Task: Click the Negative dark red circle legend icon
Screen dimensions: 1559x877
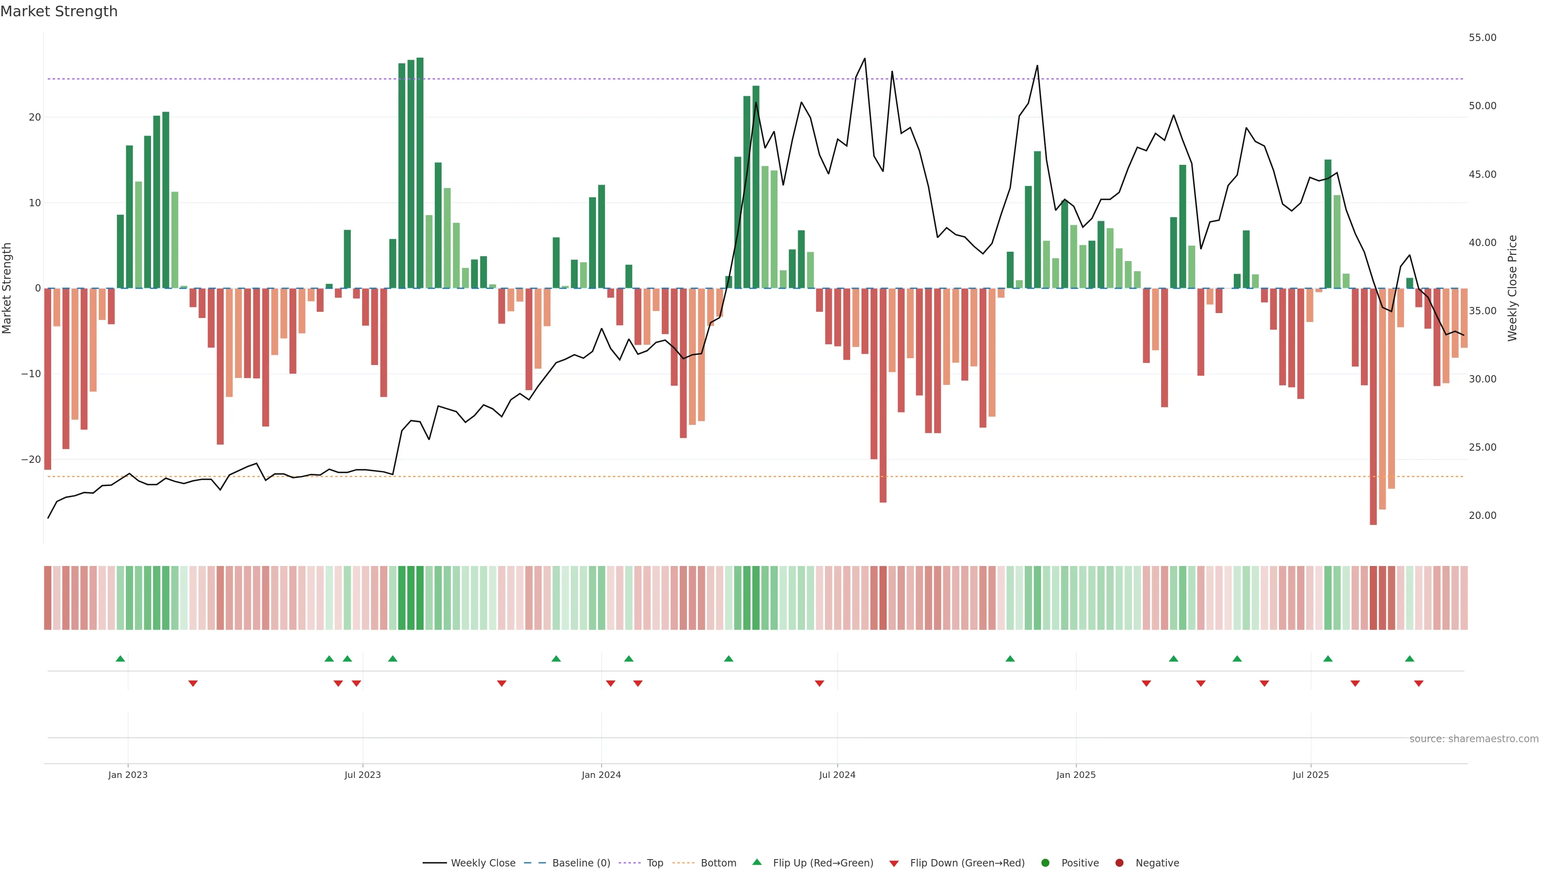Action: coord(1119,862)
